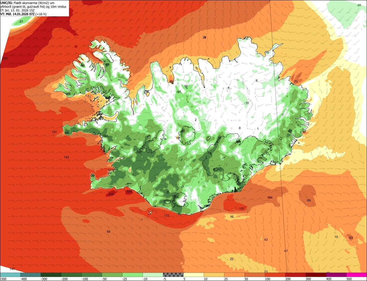Click the value 63 on the map

coord(351,238)
